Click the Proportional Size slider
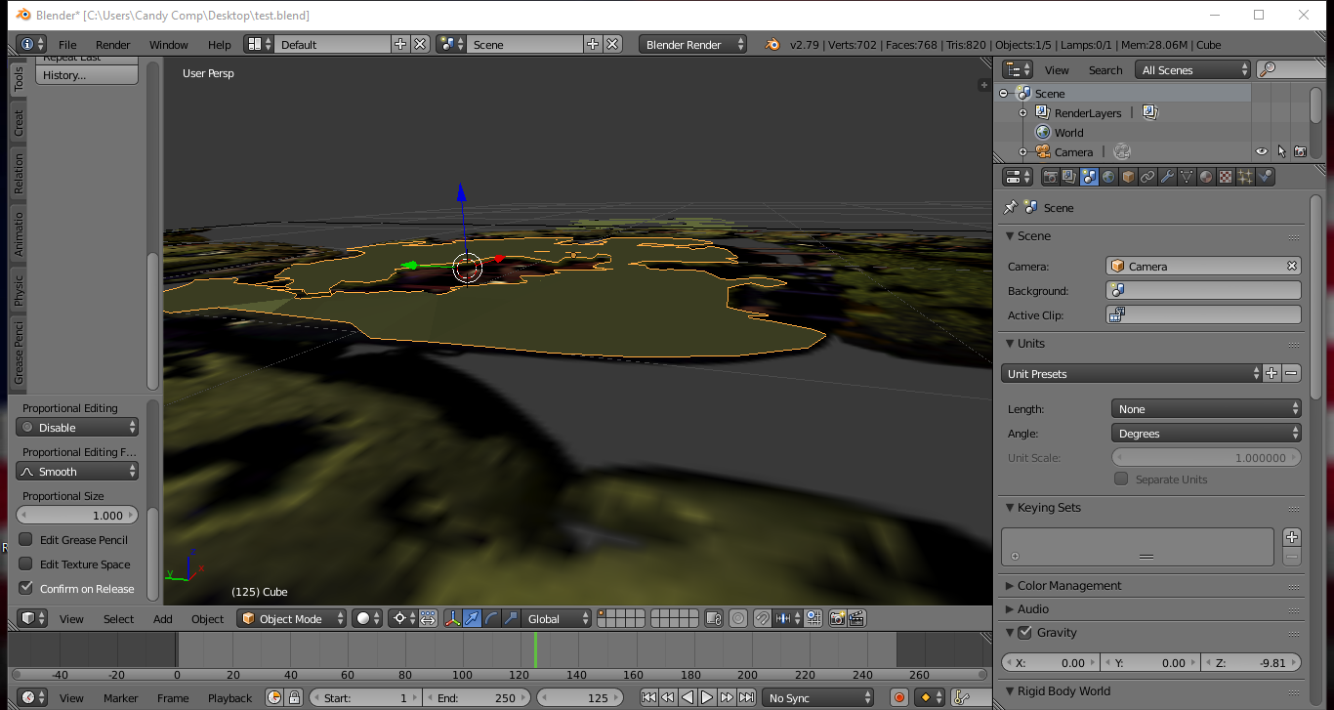Screen dimensions: 1334x710 (77, 515)
